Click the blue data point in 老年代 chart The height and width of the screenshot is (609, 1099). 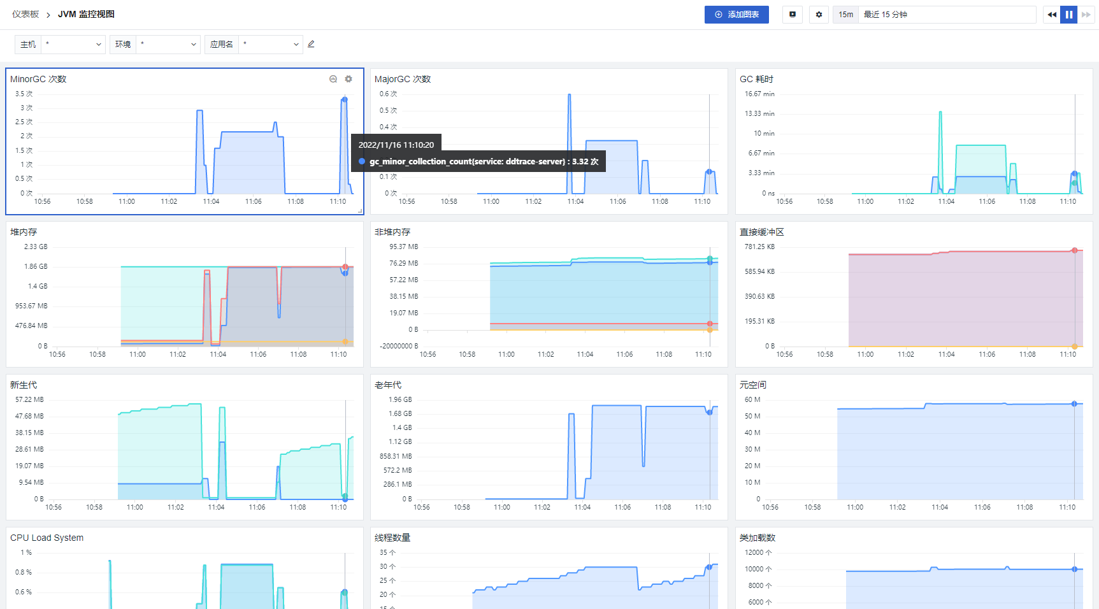click(x=709, y=412)
